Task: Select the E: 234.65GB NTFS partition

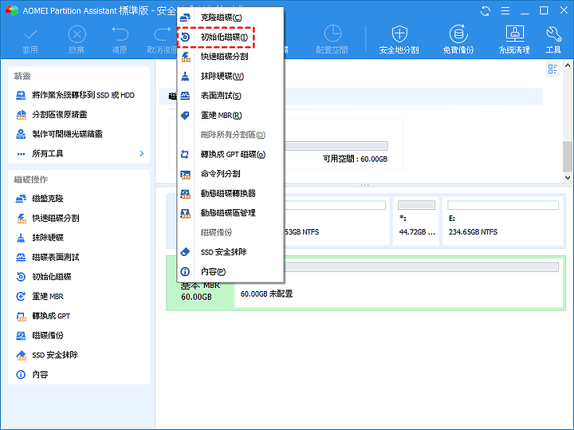Action: coord(502,221)
